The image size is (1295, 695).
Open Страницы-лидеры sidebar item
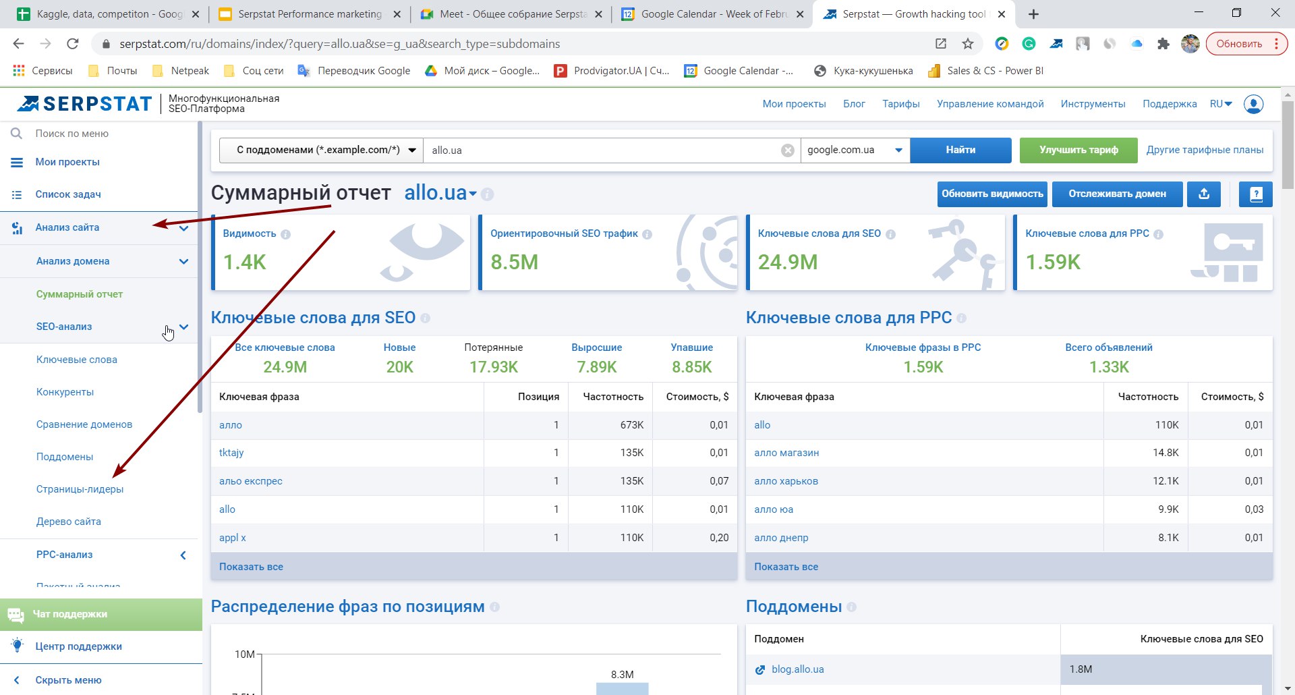[80, 489]
